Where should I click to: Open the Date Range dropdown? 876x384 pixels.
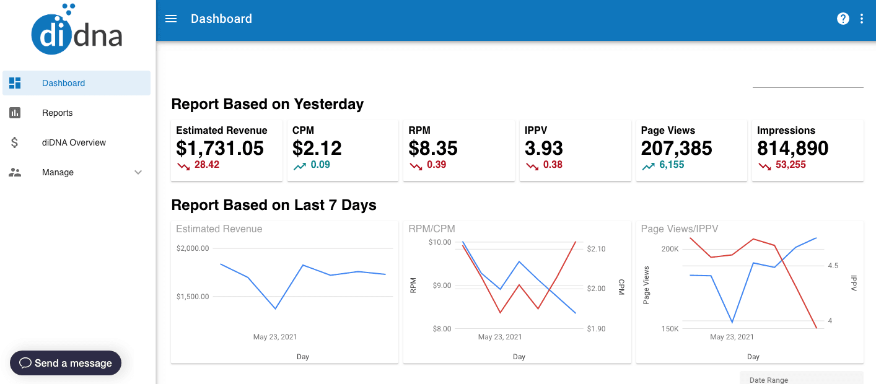point(800,378)
